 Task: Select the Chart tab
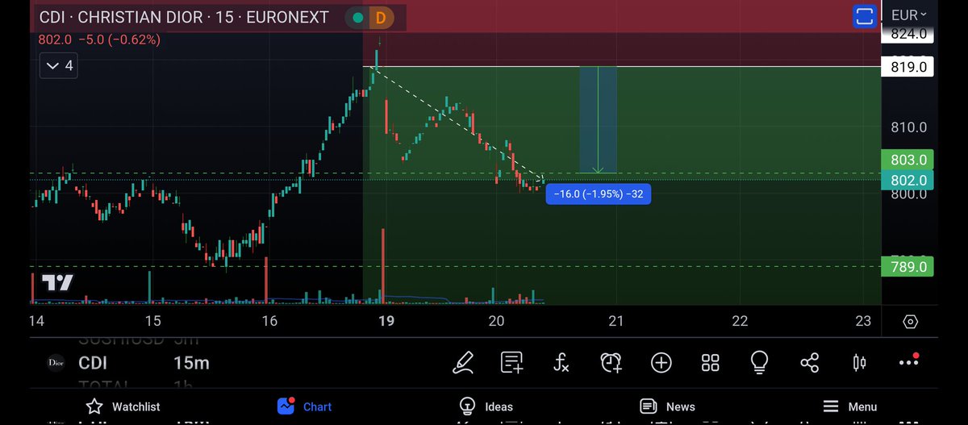(304, 406)
